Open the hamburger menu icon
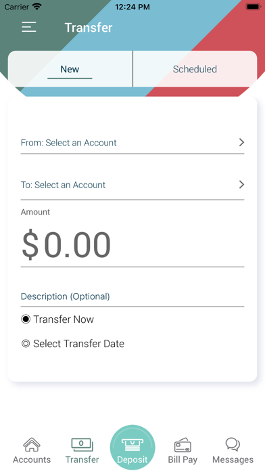The height and width of the screenshot is (471, 265). (29, 27)
